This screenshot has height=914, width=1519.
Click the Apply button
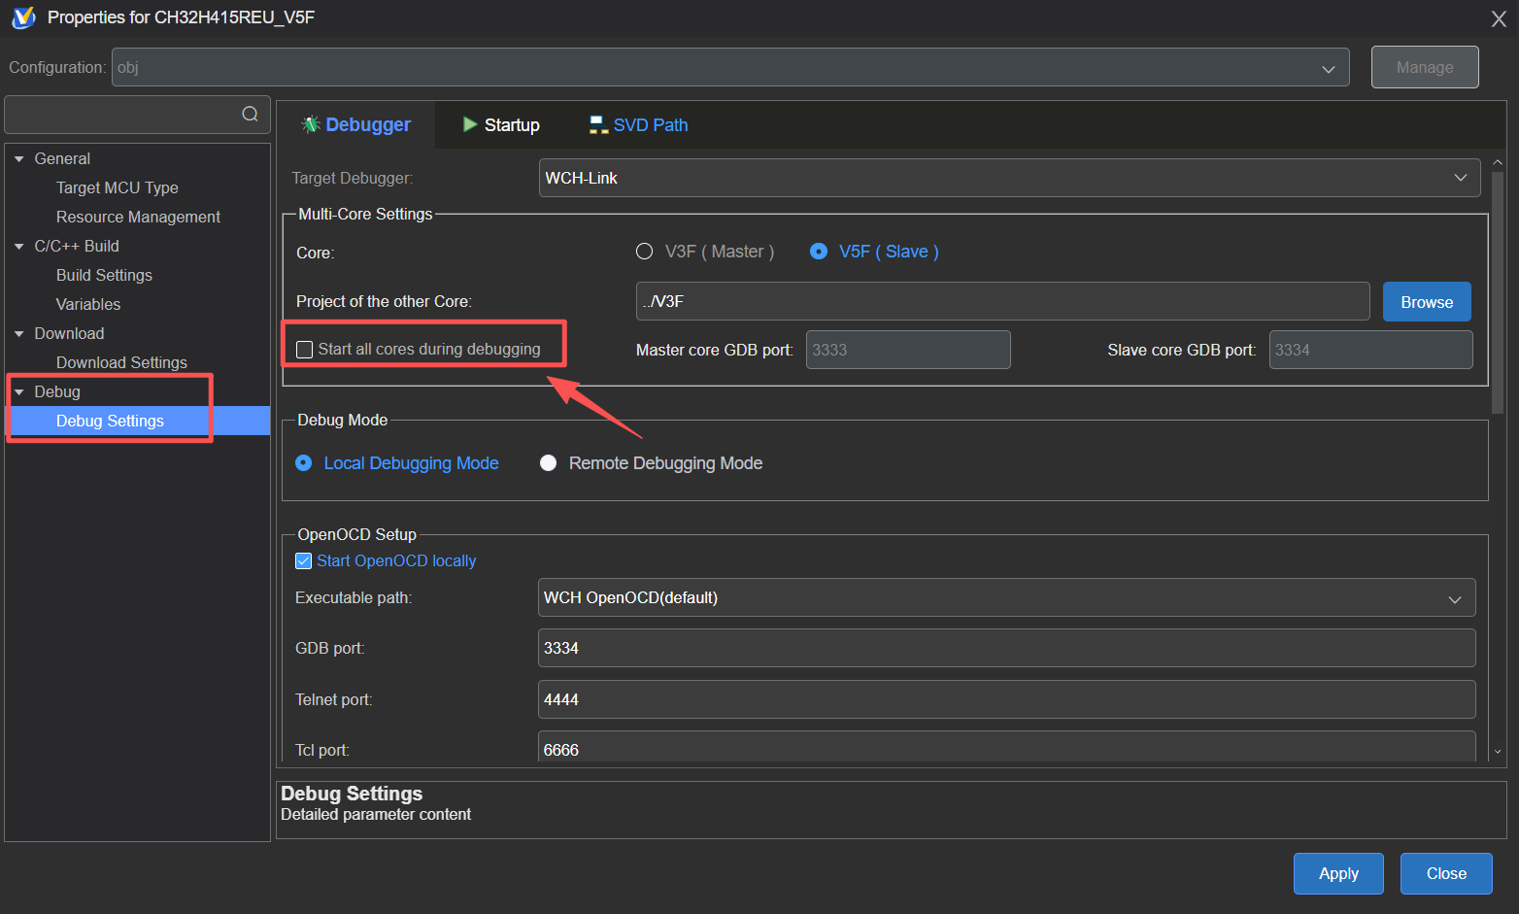point(1338,873)
